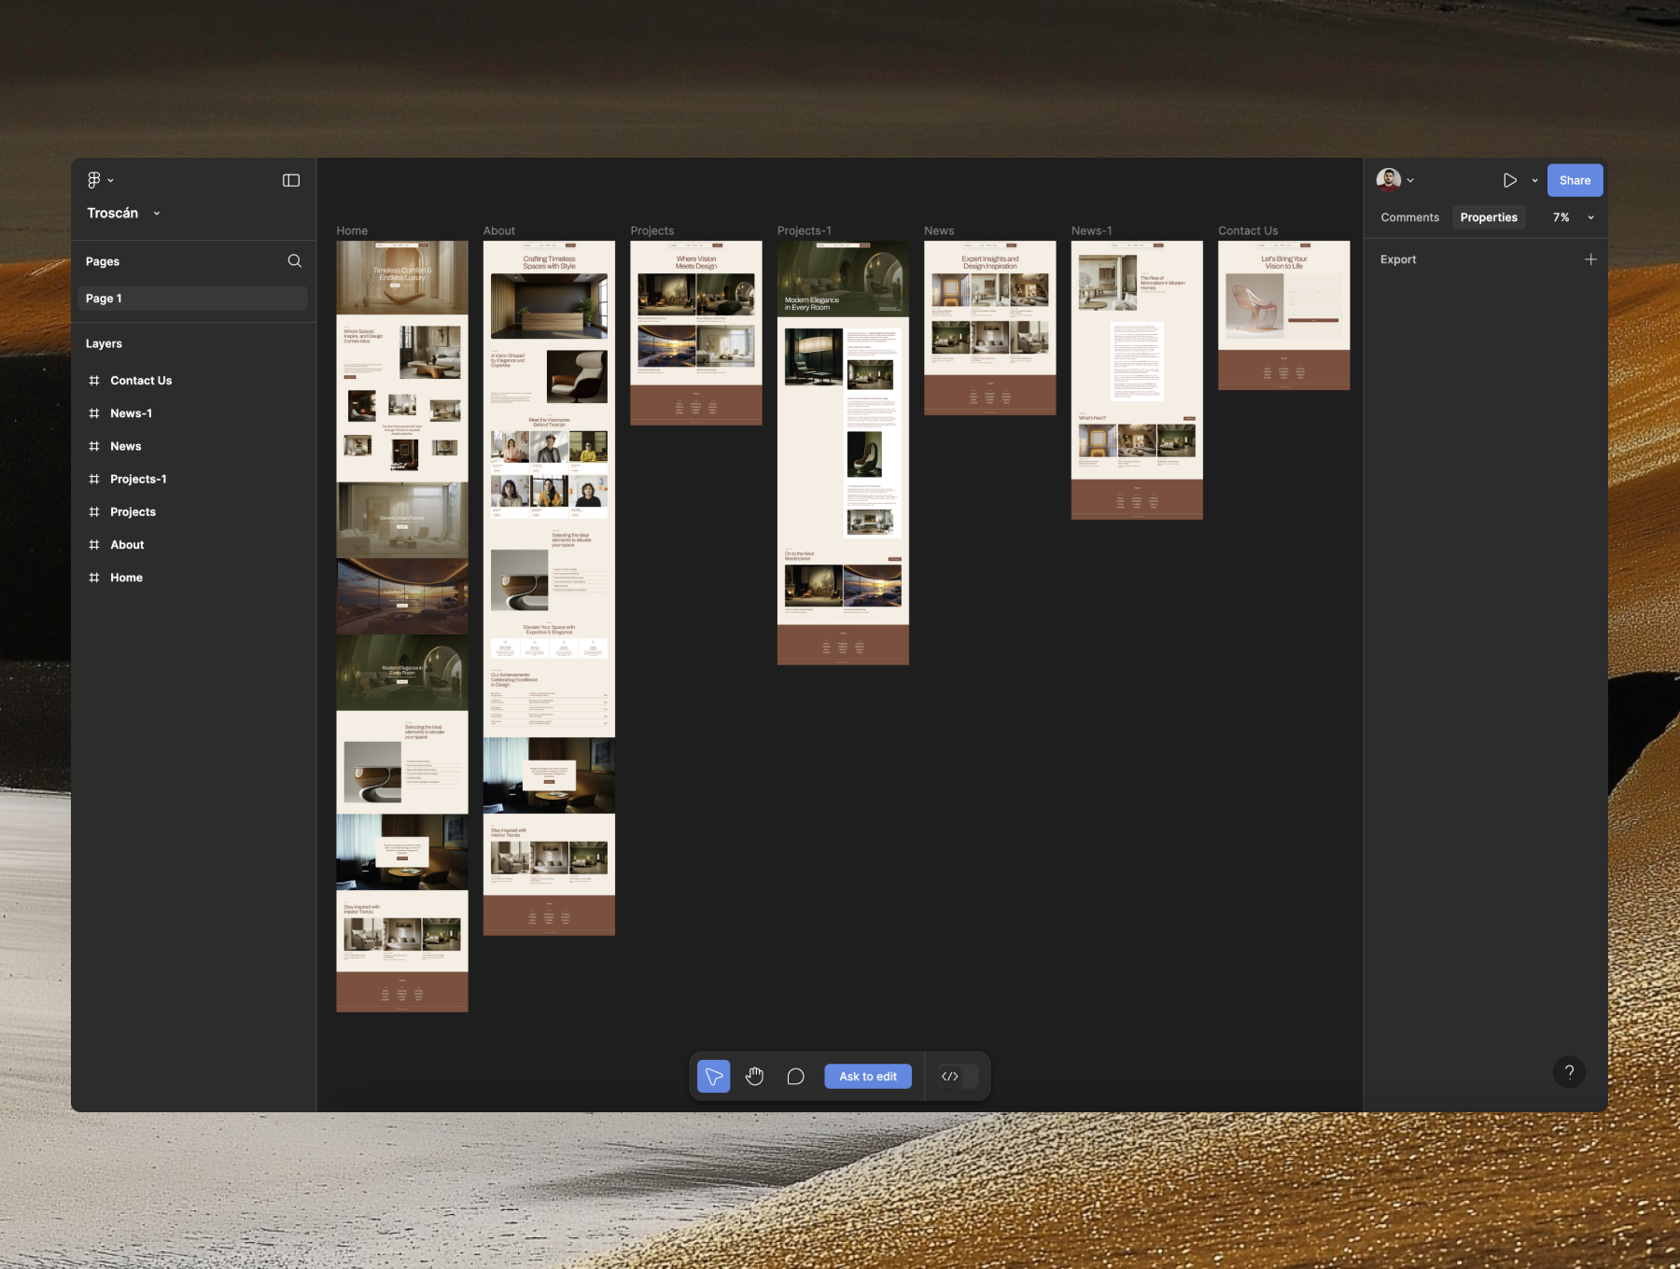Expand presentation options arrow beside play
This screenshot has width=1680, height=1269.
click(1534, 180)
